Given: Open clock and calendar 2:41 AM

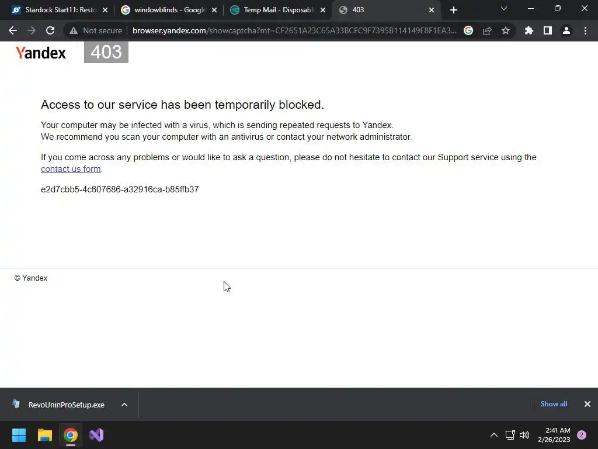Looking at the screenshot, I should pos(554,435).
